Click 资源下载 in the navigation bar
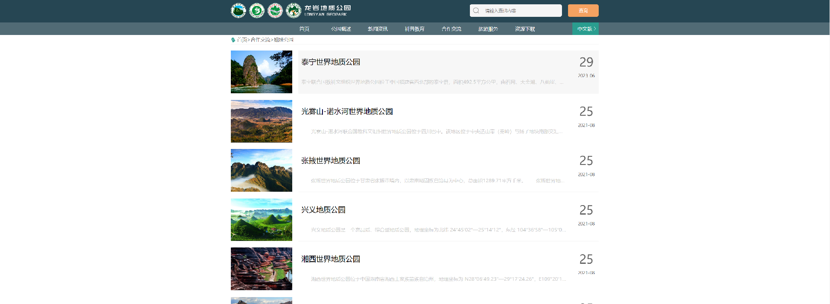 [525, 29]
